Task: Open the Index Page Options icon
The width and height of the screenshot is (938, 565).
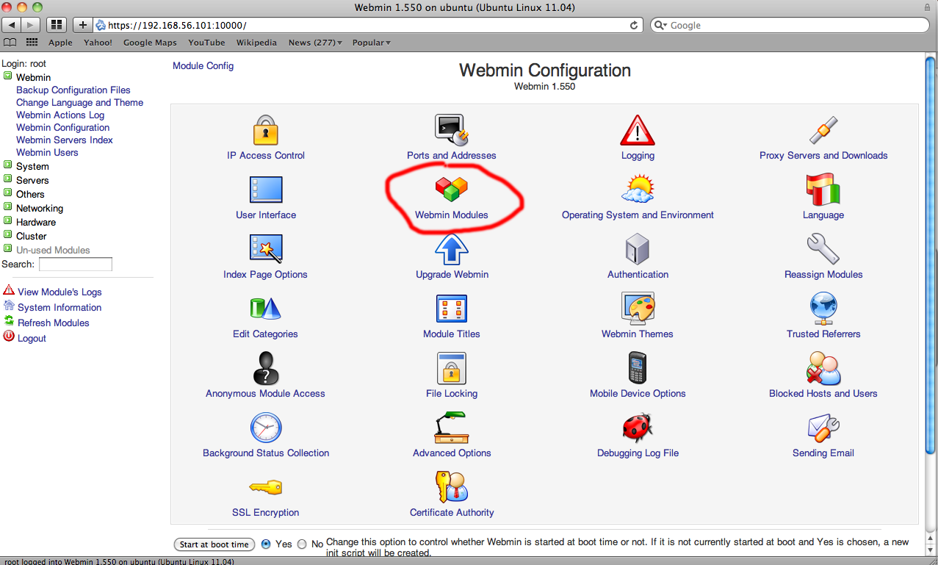Action: coord(266,249)
